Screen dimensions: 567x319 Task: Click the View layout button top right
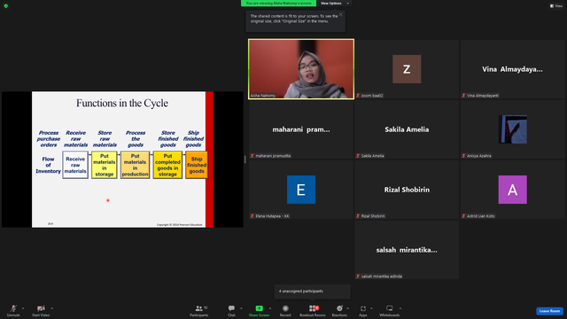pos(555,6)
